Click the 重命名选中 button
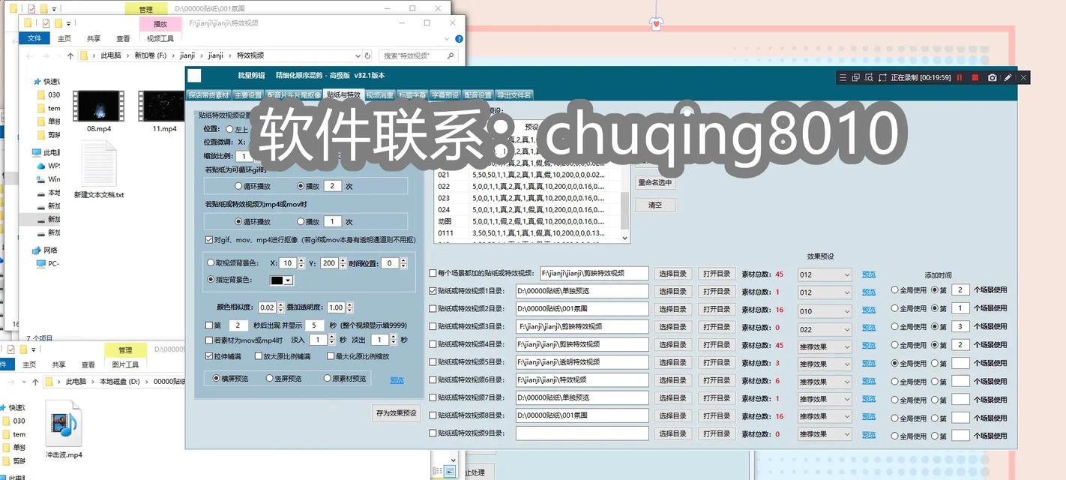 point(655,183)
